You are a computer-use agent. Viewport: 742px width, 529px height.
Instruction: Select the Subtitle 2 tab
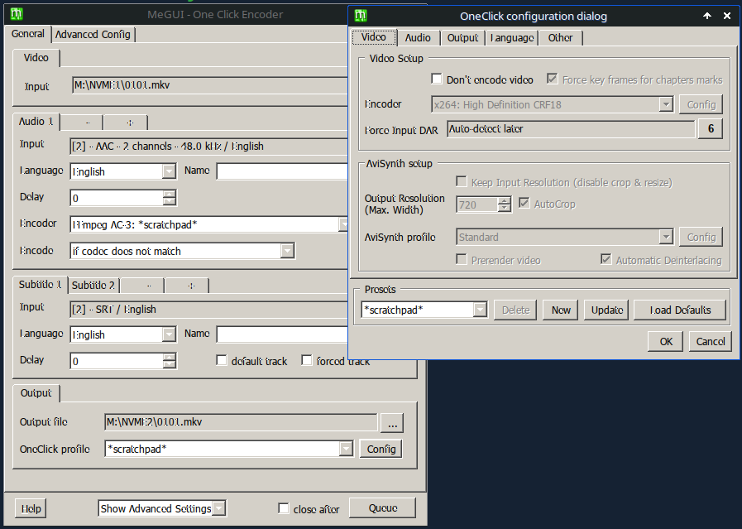93,285
